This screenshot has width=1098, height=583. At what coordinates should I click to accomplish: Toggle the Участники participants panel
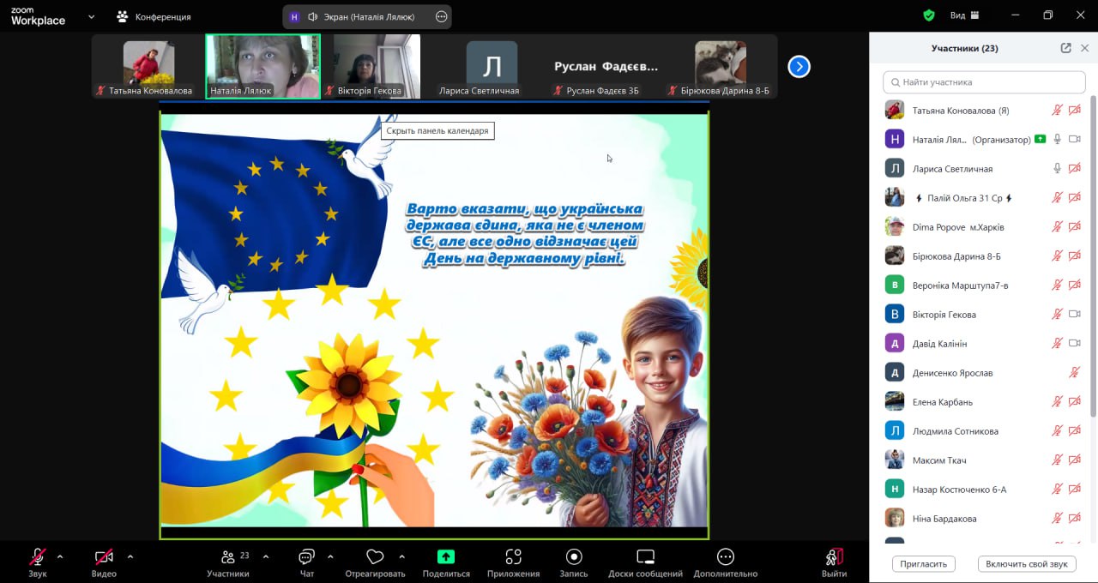(228, 557)
